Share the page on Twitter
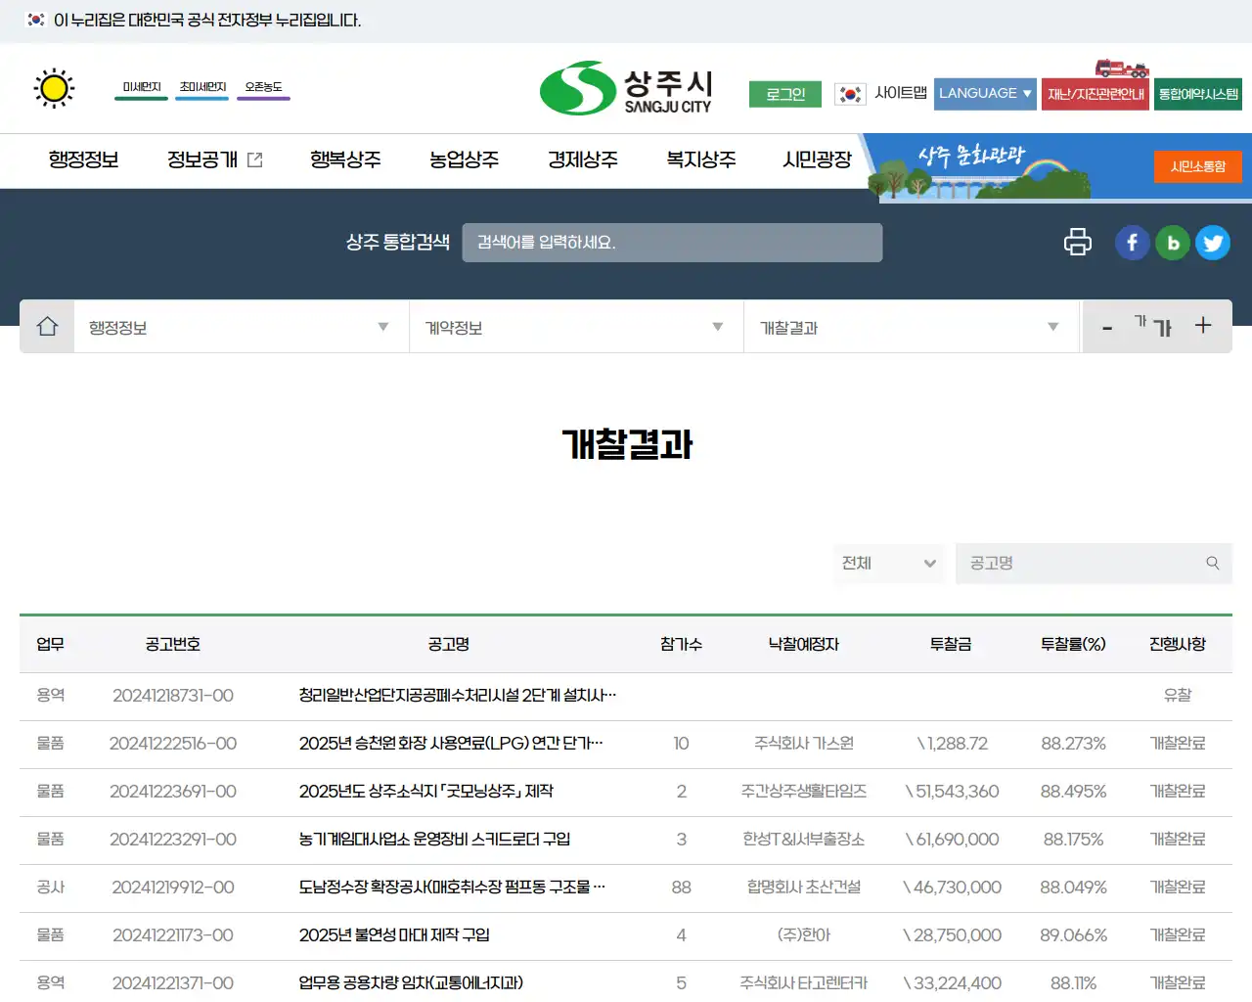1252x1002 pixels. 1213,243
